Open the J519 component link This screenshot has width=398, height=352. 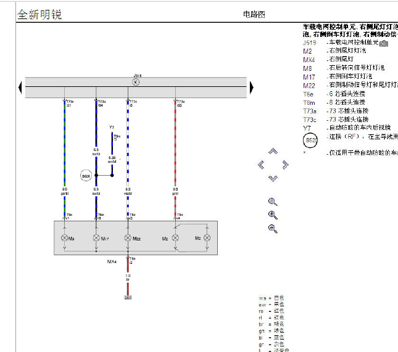[x=309, y=43]
